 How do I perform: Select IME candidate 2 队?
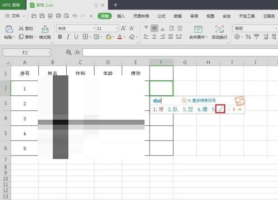coord(173,110)
